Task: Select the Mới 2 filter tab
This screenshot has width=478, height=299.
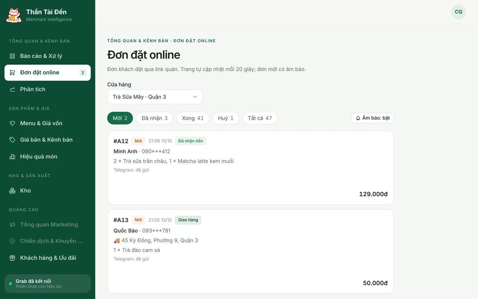Action: (120, 118)
